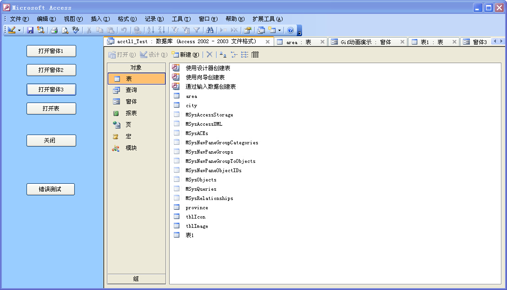Click the Print icon in toolbar

(x=54, y=30)
